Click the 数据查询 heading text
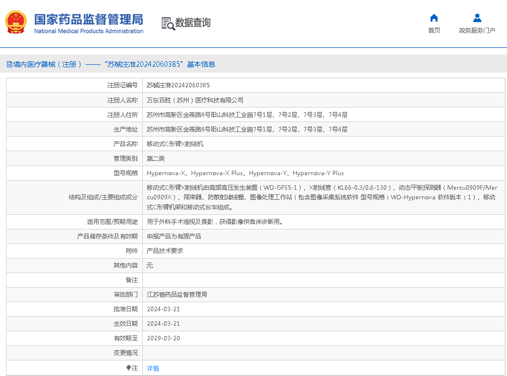Viewport: 507px width, 376px height. click(193, 23)
